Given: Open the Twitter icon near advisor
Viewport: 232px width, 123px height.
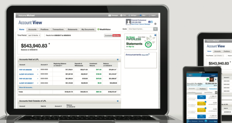Looking at the screenshot, I should pos(152,22).
